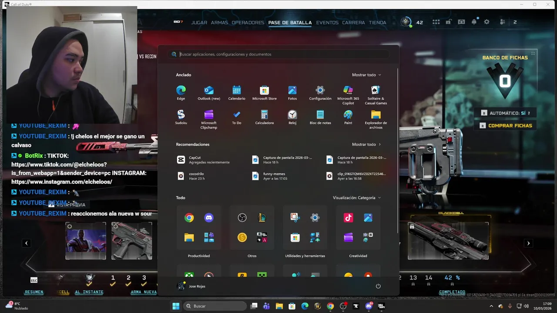Screen dimensions: 557x313
Task: Click the power button in Start menu
Action: pyautogui.click(x=378, y=286)
